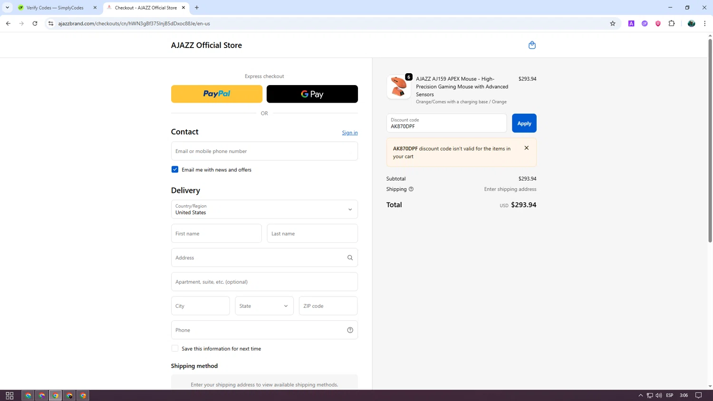Open the shopping bag cart icon
This screenshot has width=713, height=401.
coord(532,45)
